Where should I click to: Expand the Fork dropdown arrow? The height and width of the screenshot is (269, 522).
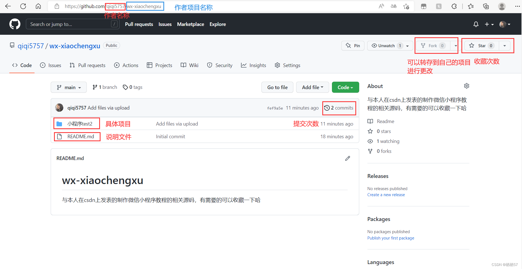point(456,46)
